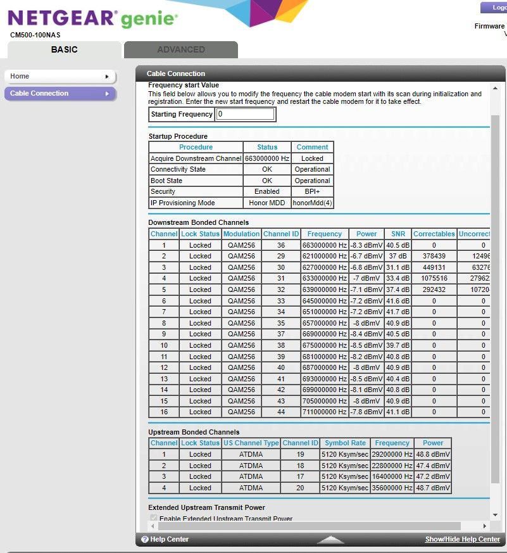507x553 pixels.
Task: Click the model label 'CM500-100NAS'
Action: click(x=35, y=35)
